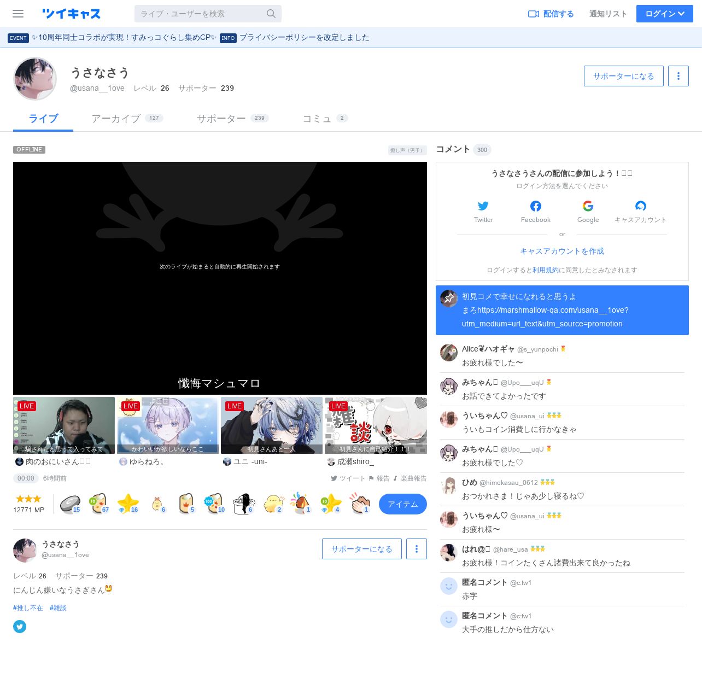Screen dimensions: 702x673
Task: Select the party cracker item with count 1
Action: pos(302,504)
